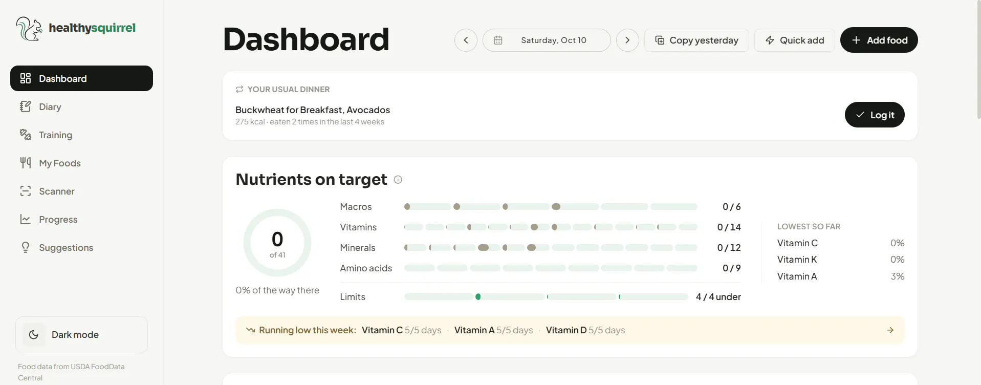
Task: Click the Dashboard grid icon in sidebar
Action: (25, 78)
